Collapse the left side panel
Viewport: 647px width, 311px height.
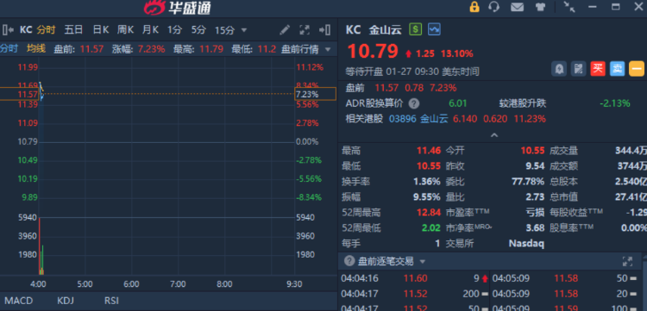(x=9, y=29)
